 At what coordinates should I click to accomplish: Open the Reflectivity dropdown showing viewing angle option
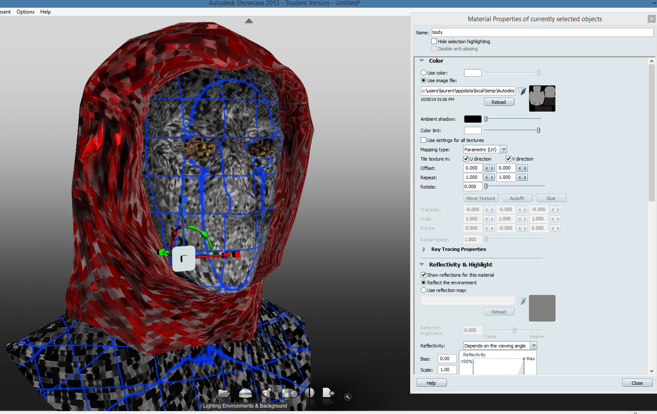click(534, 345)
